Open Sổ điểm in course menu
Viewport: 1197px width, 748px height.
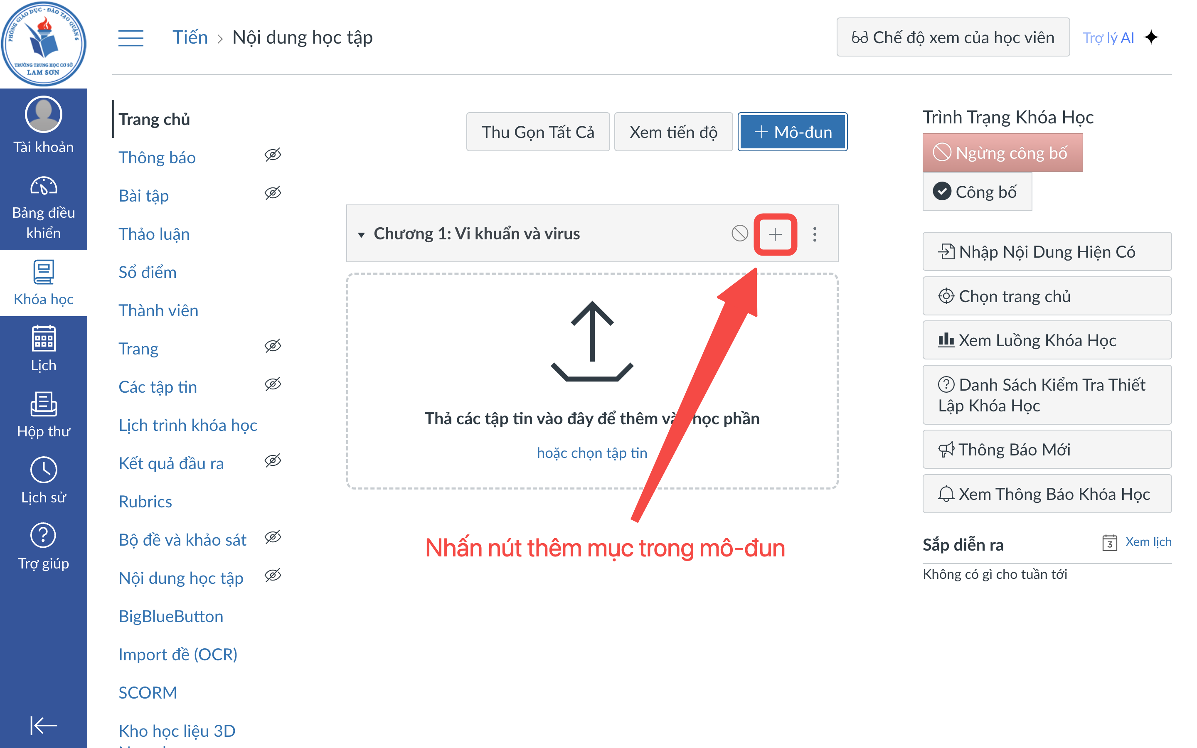148,272
